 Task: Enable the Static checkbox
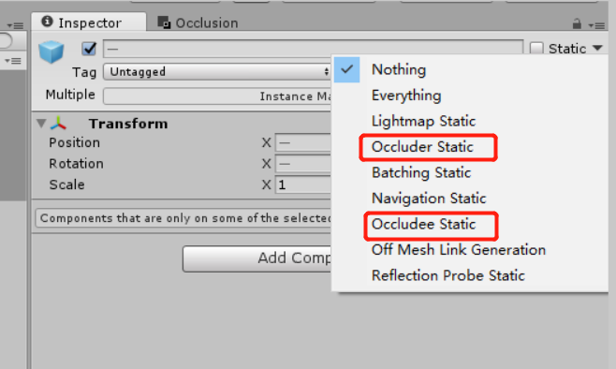tap(536, 49)
